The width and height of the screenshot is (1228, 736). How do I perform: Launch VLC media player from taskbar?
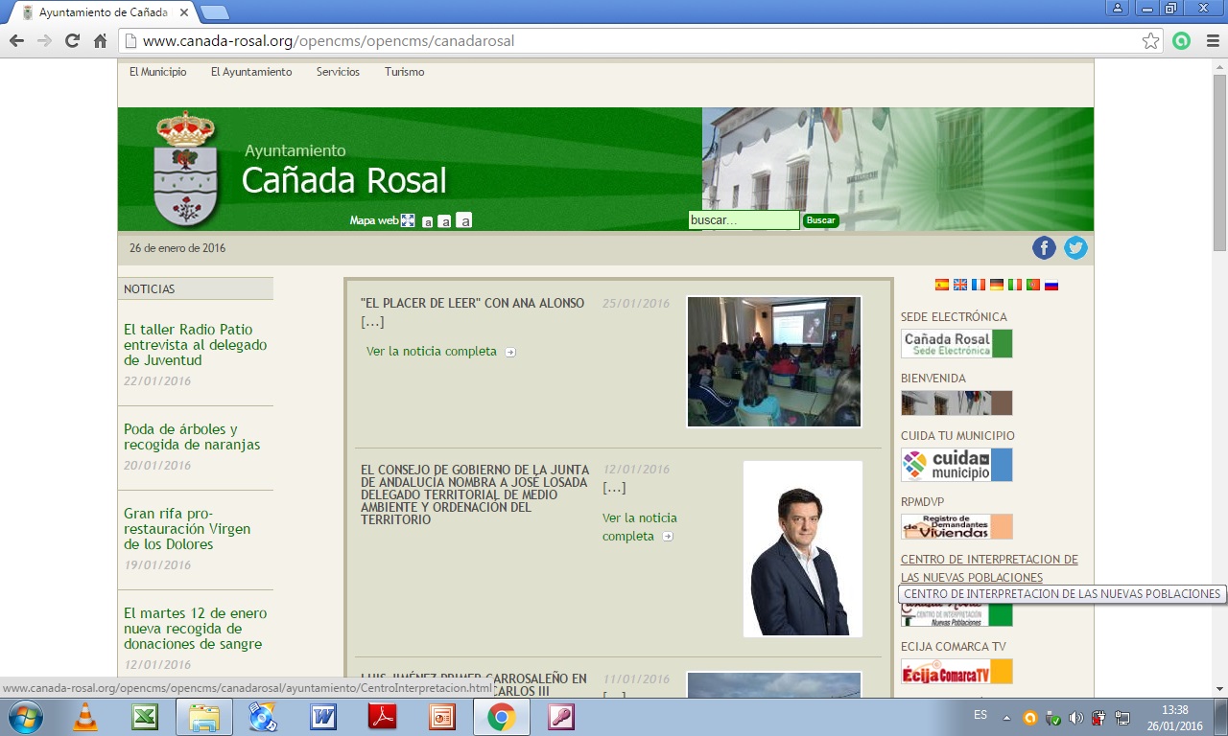coord(85,717)
